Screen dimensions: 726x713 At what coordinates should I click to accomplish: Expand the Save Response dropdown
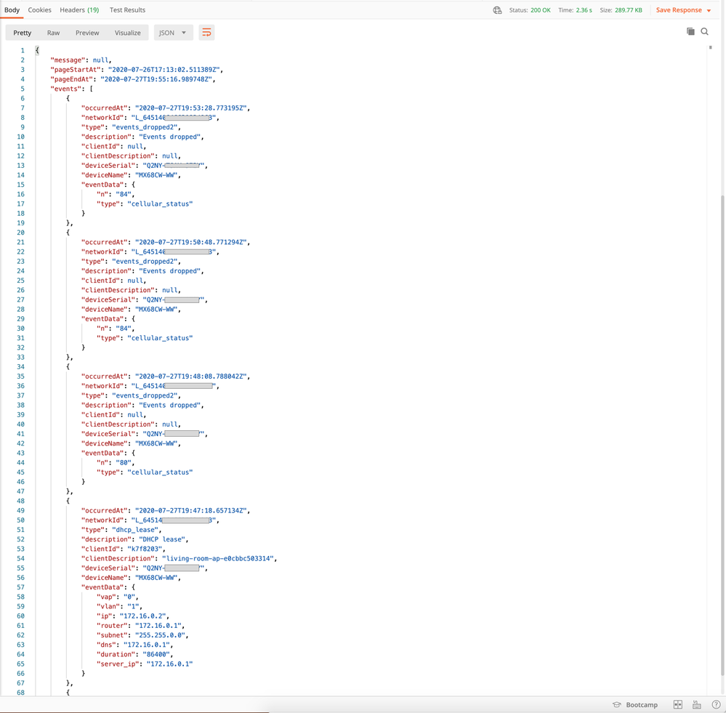pos(709,11)
